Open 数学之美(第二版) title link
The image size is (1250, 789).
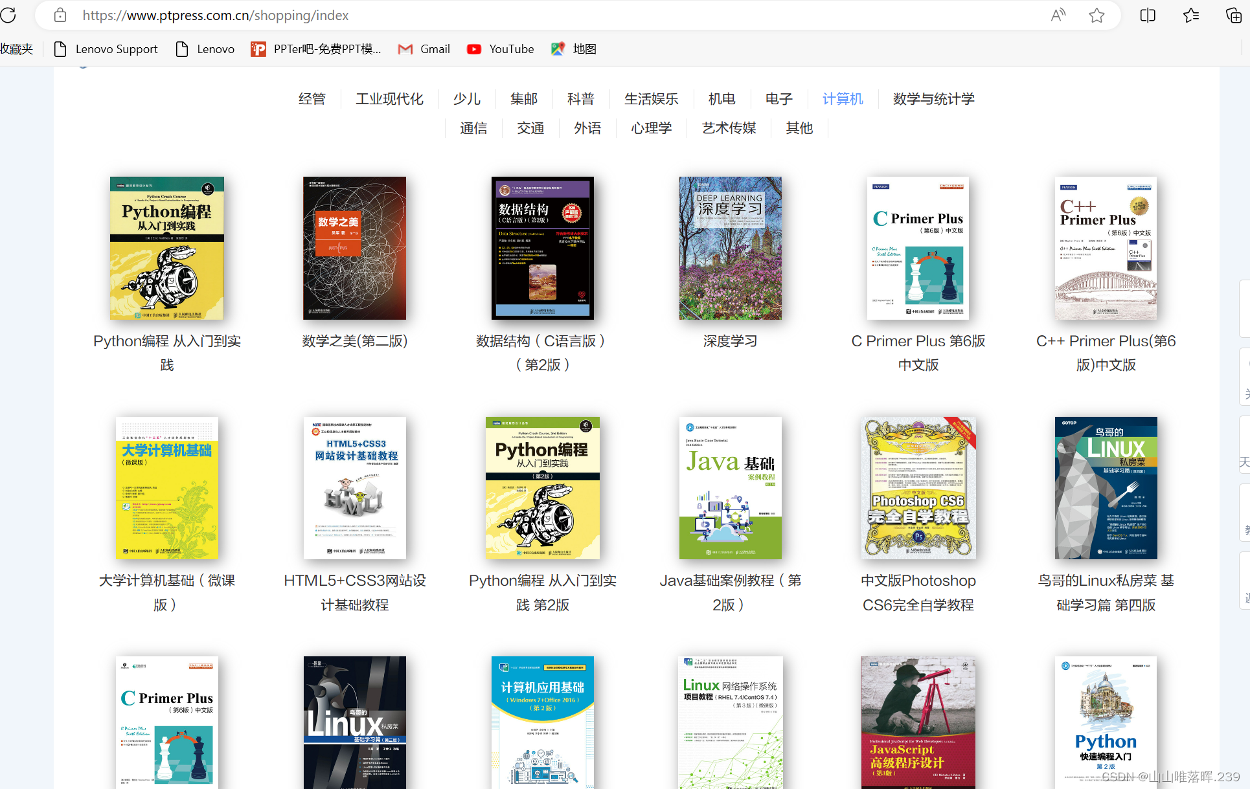click(x=355, y=341)
